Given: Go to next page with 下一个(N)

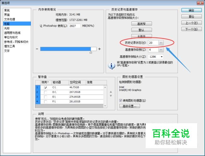Looking at the screenshot, I should [x=191, y=29].
